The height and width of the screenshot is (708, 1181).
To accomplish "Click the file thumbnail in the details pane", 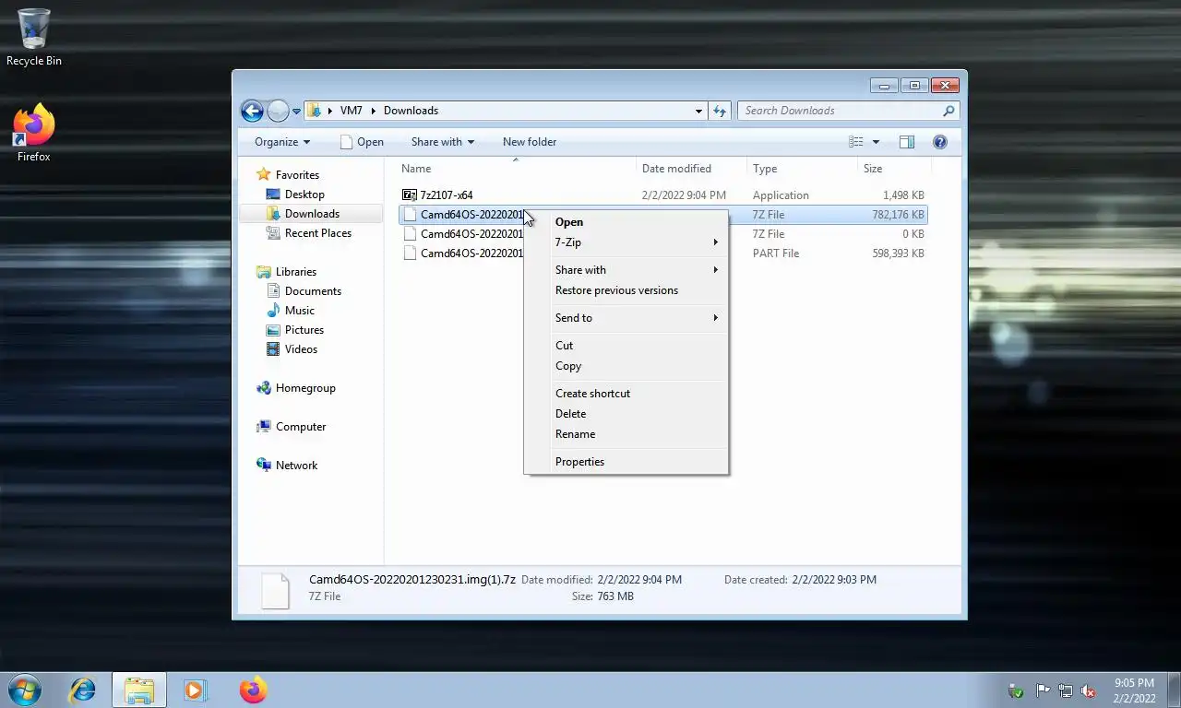I will [276, 589].
